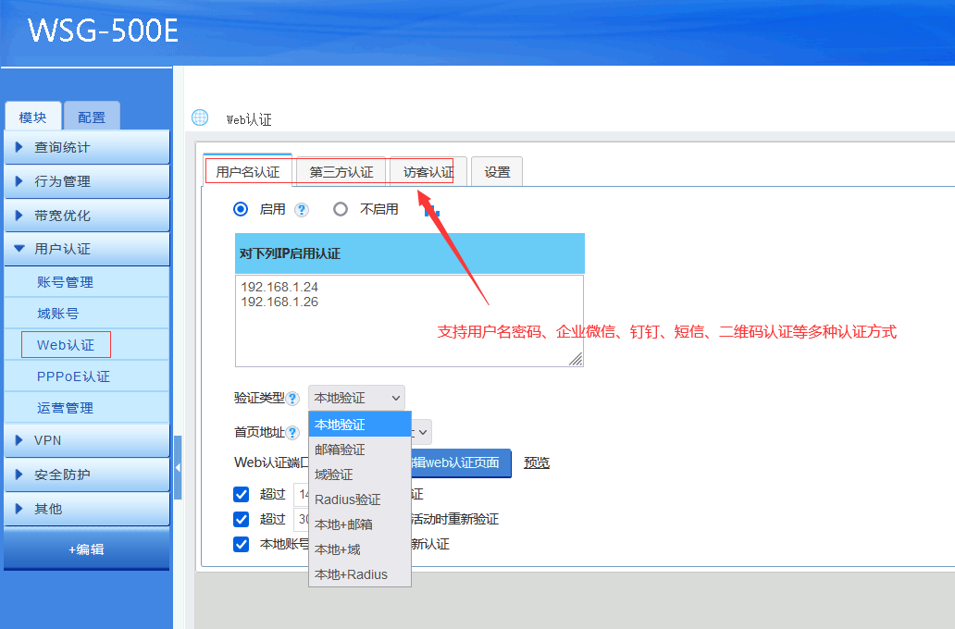Choose Radius验证 from the dropdown list
Viewport: 955px width, 629px height.
click(348, 499)
